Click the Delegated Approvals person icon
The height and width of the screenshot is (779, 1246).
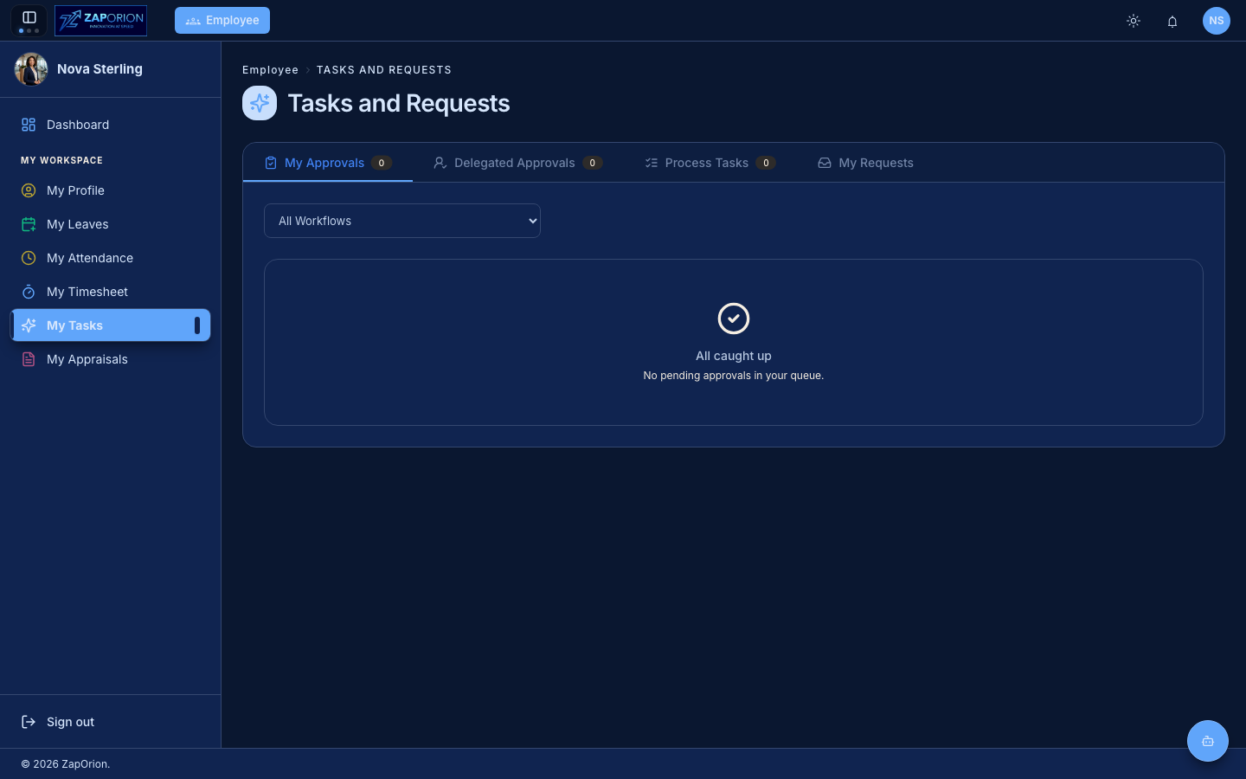tap(440, 163)
